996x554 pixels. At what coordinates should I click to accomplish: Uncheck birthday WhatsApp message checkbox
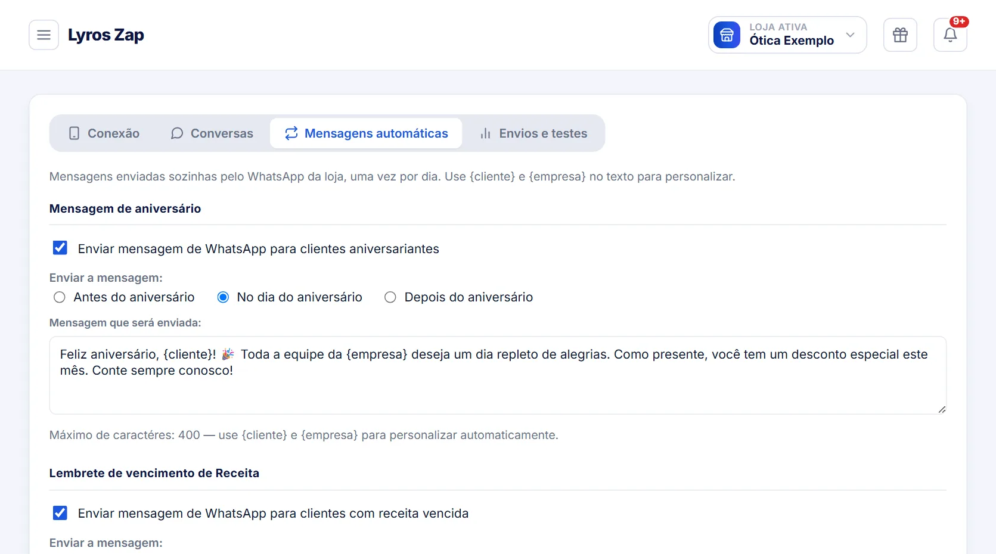[x=60, y=248]
